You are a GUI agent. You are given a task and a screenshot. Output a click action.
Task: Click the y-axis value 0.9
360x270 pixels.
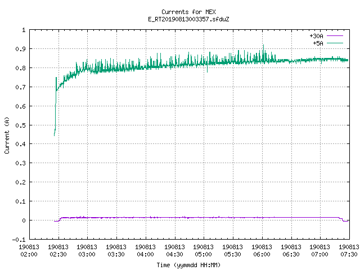coord(20,49)
